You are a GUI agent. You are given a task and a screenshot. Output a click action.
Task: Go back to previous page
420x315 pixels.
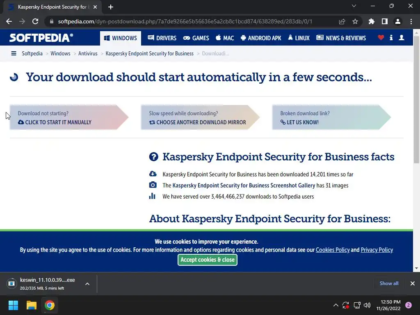point(9,21)
